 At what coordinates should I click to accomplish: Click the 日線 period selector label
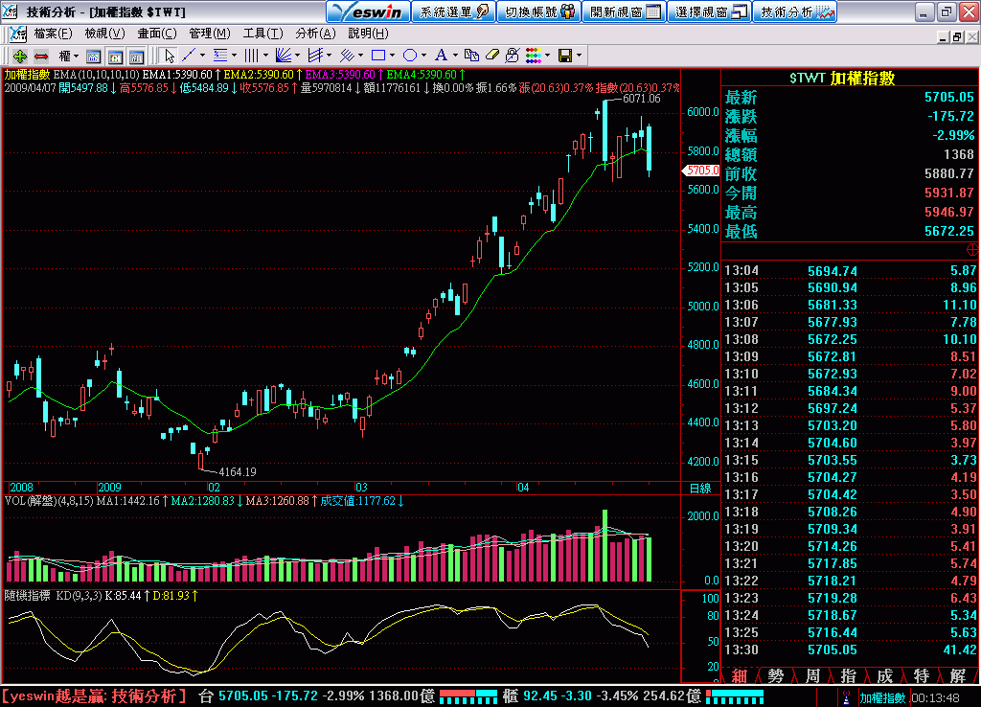[699, 488]
